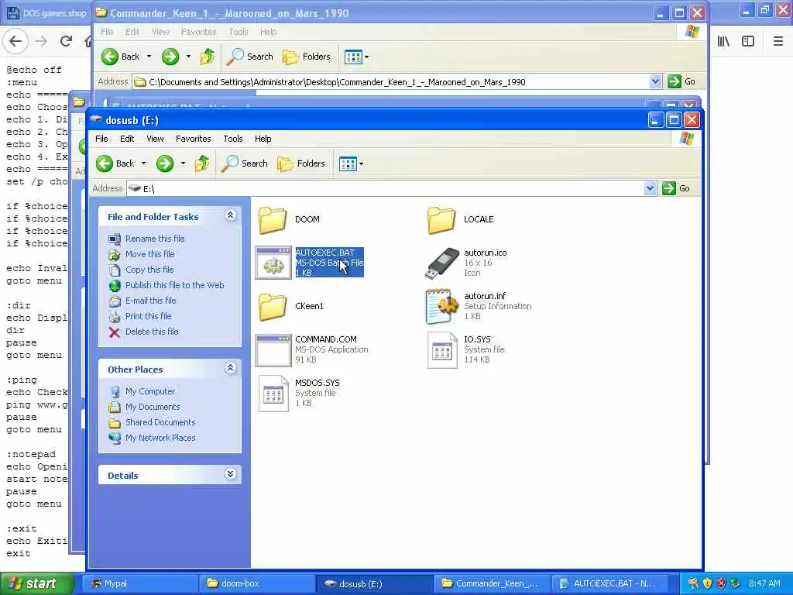793x595 pixels.
Task: Go to My Network Places
Action: pyautogui.click(x=160, y=439)
